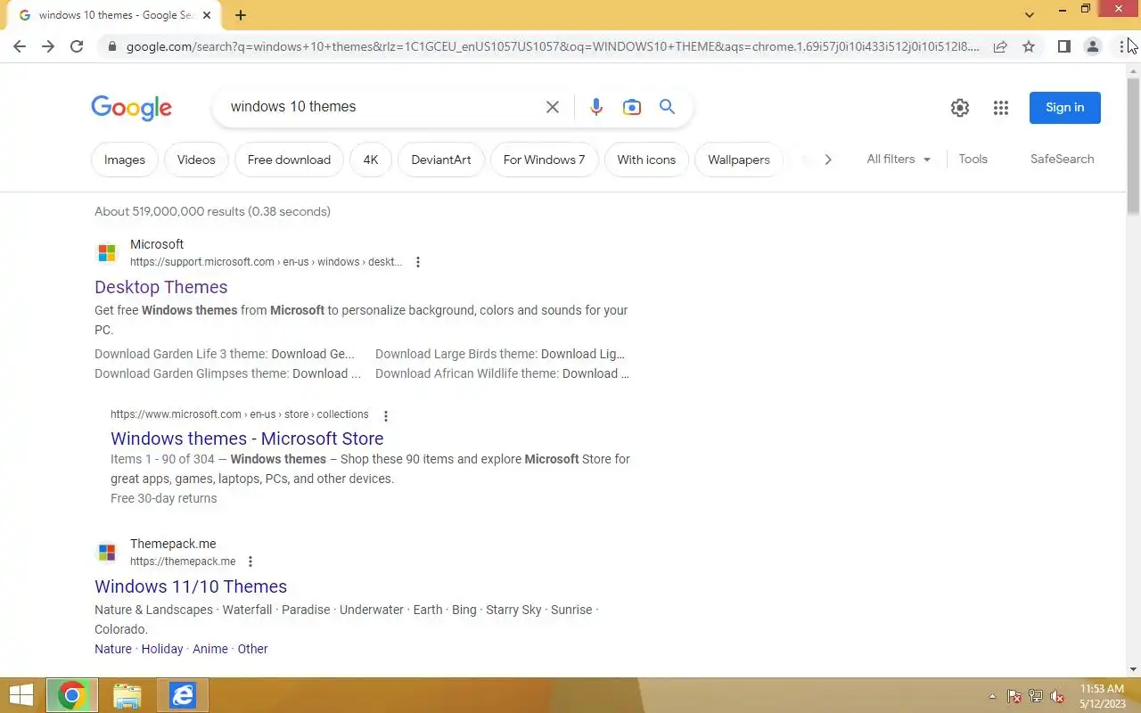Show hidden system tray icons

click(992, 696)
